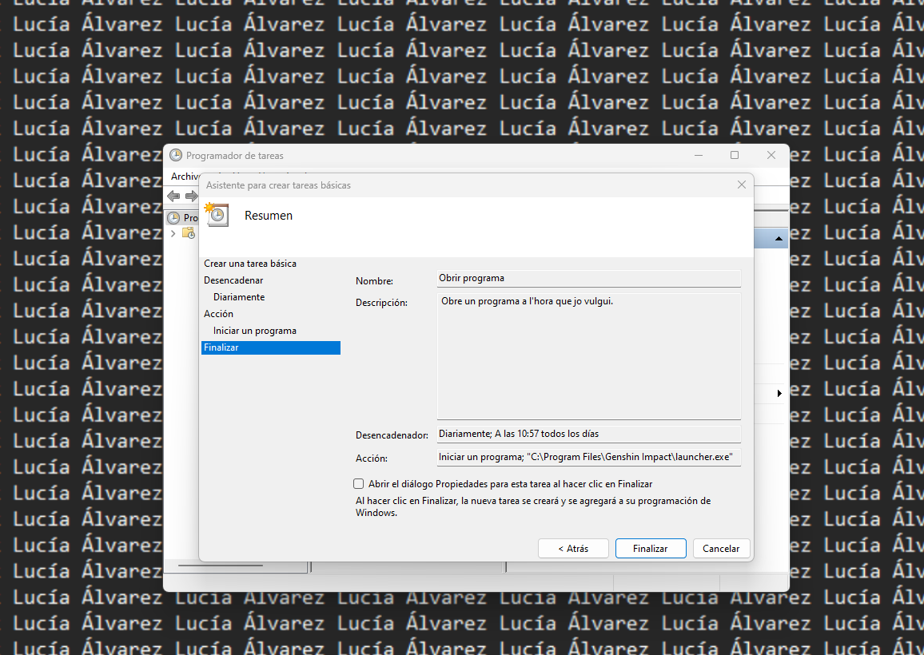The width and height of the screenshot is (924, 655).
Task: Enable the Abrir el diálogo Propiedades checkbox
Action: tap(359, 483)
